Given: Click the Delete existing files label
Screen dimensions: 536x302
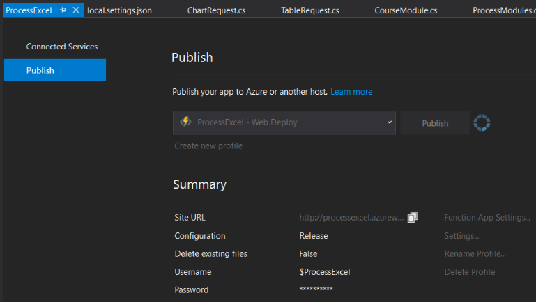Looking at the screenshot, I should pyautogui.click(x=211, y=254).
